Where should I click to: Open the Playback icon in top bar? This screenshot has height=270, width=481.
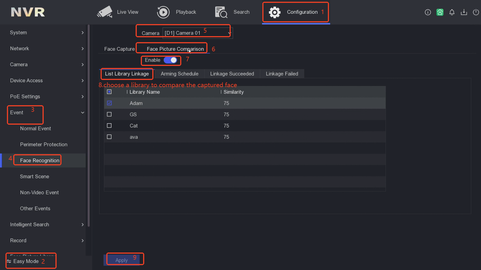click(163, 12)
